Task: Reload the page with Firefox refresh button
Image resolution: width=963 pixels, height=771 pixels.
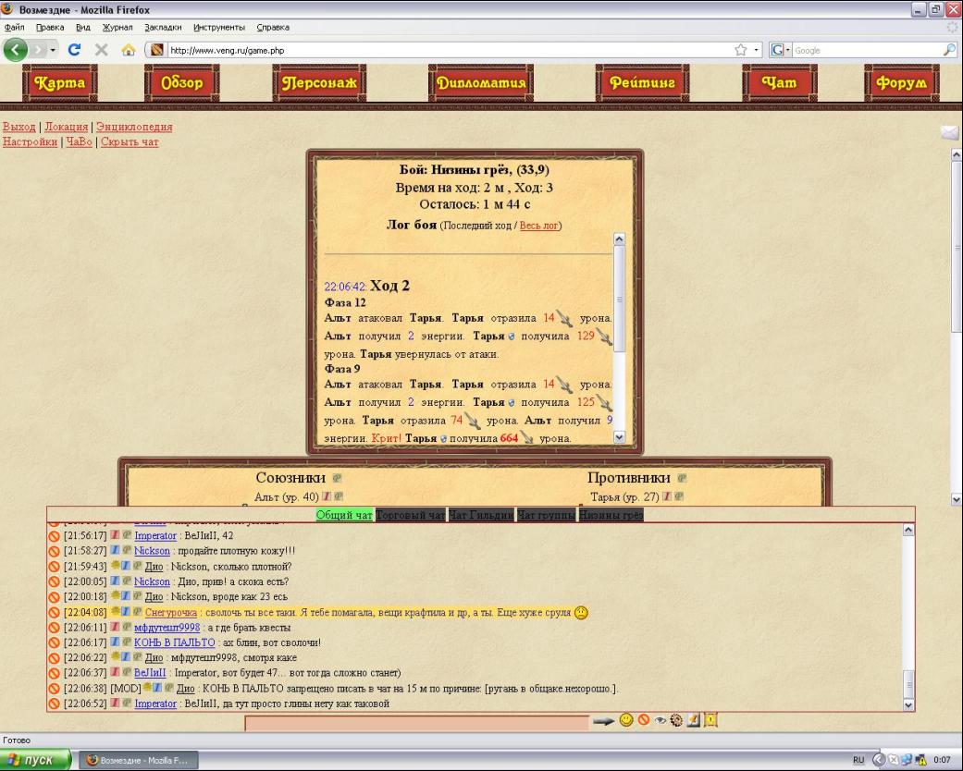Action: point(74,50)
